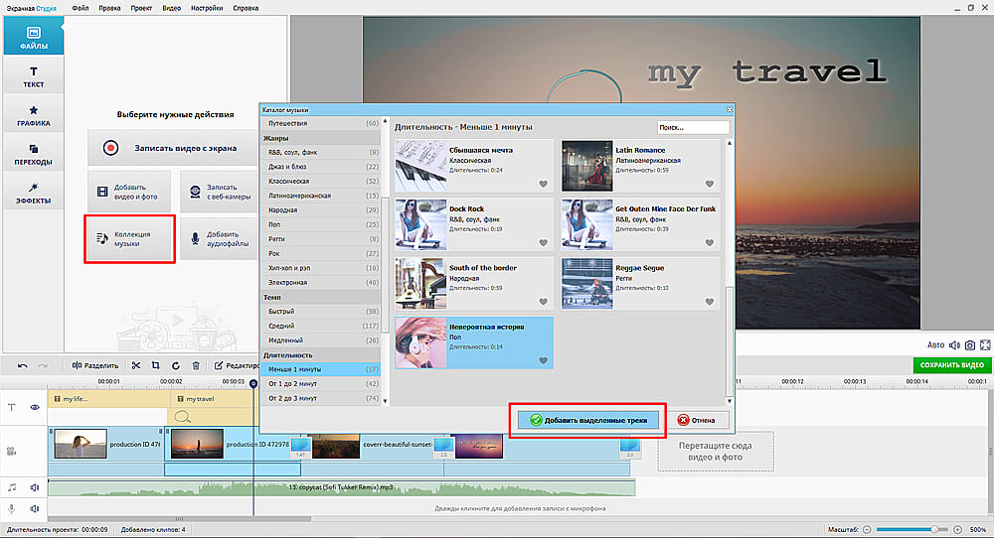Toggle text track visibility eye icon
Viewport: 994px width, 538px height.
tap(34, 408)
